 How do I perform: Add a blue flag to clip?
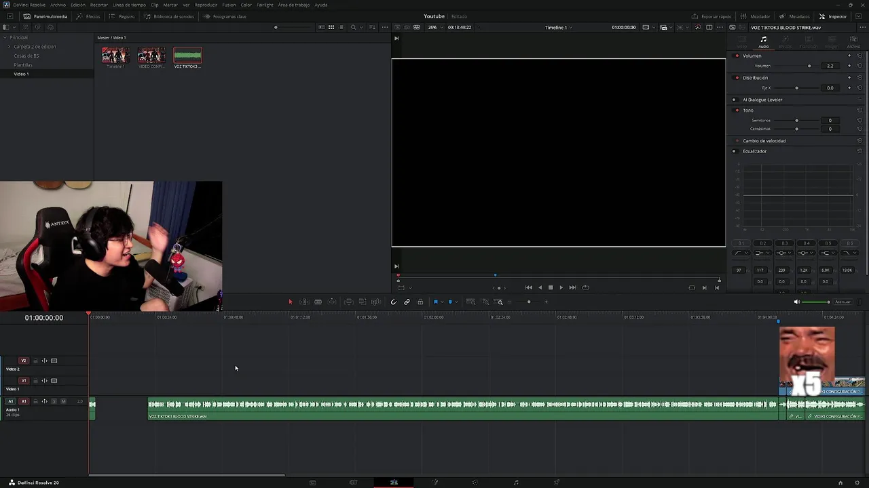[x=435, y=302]
